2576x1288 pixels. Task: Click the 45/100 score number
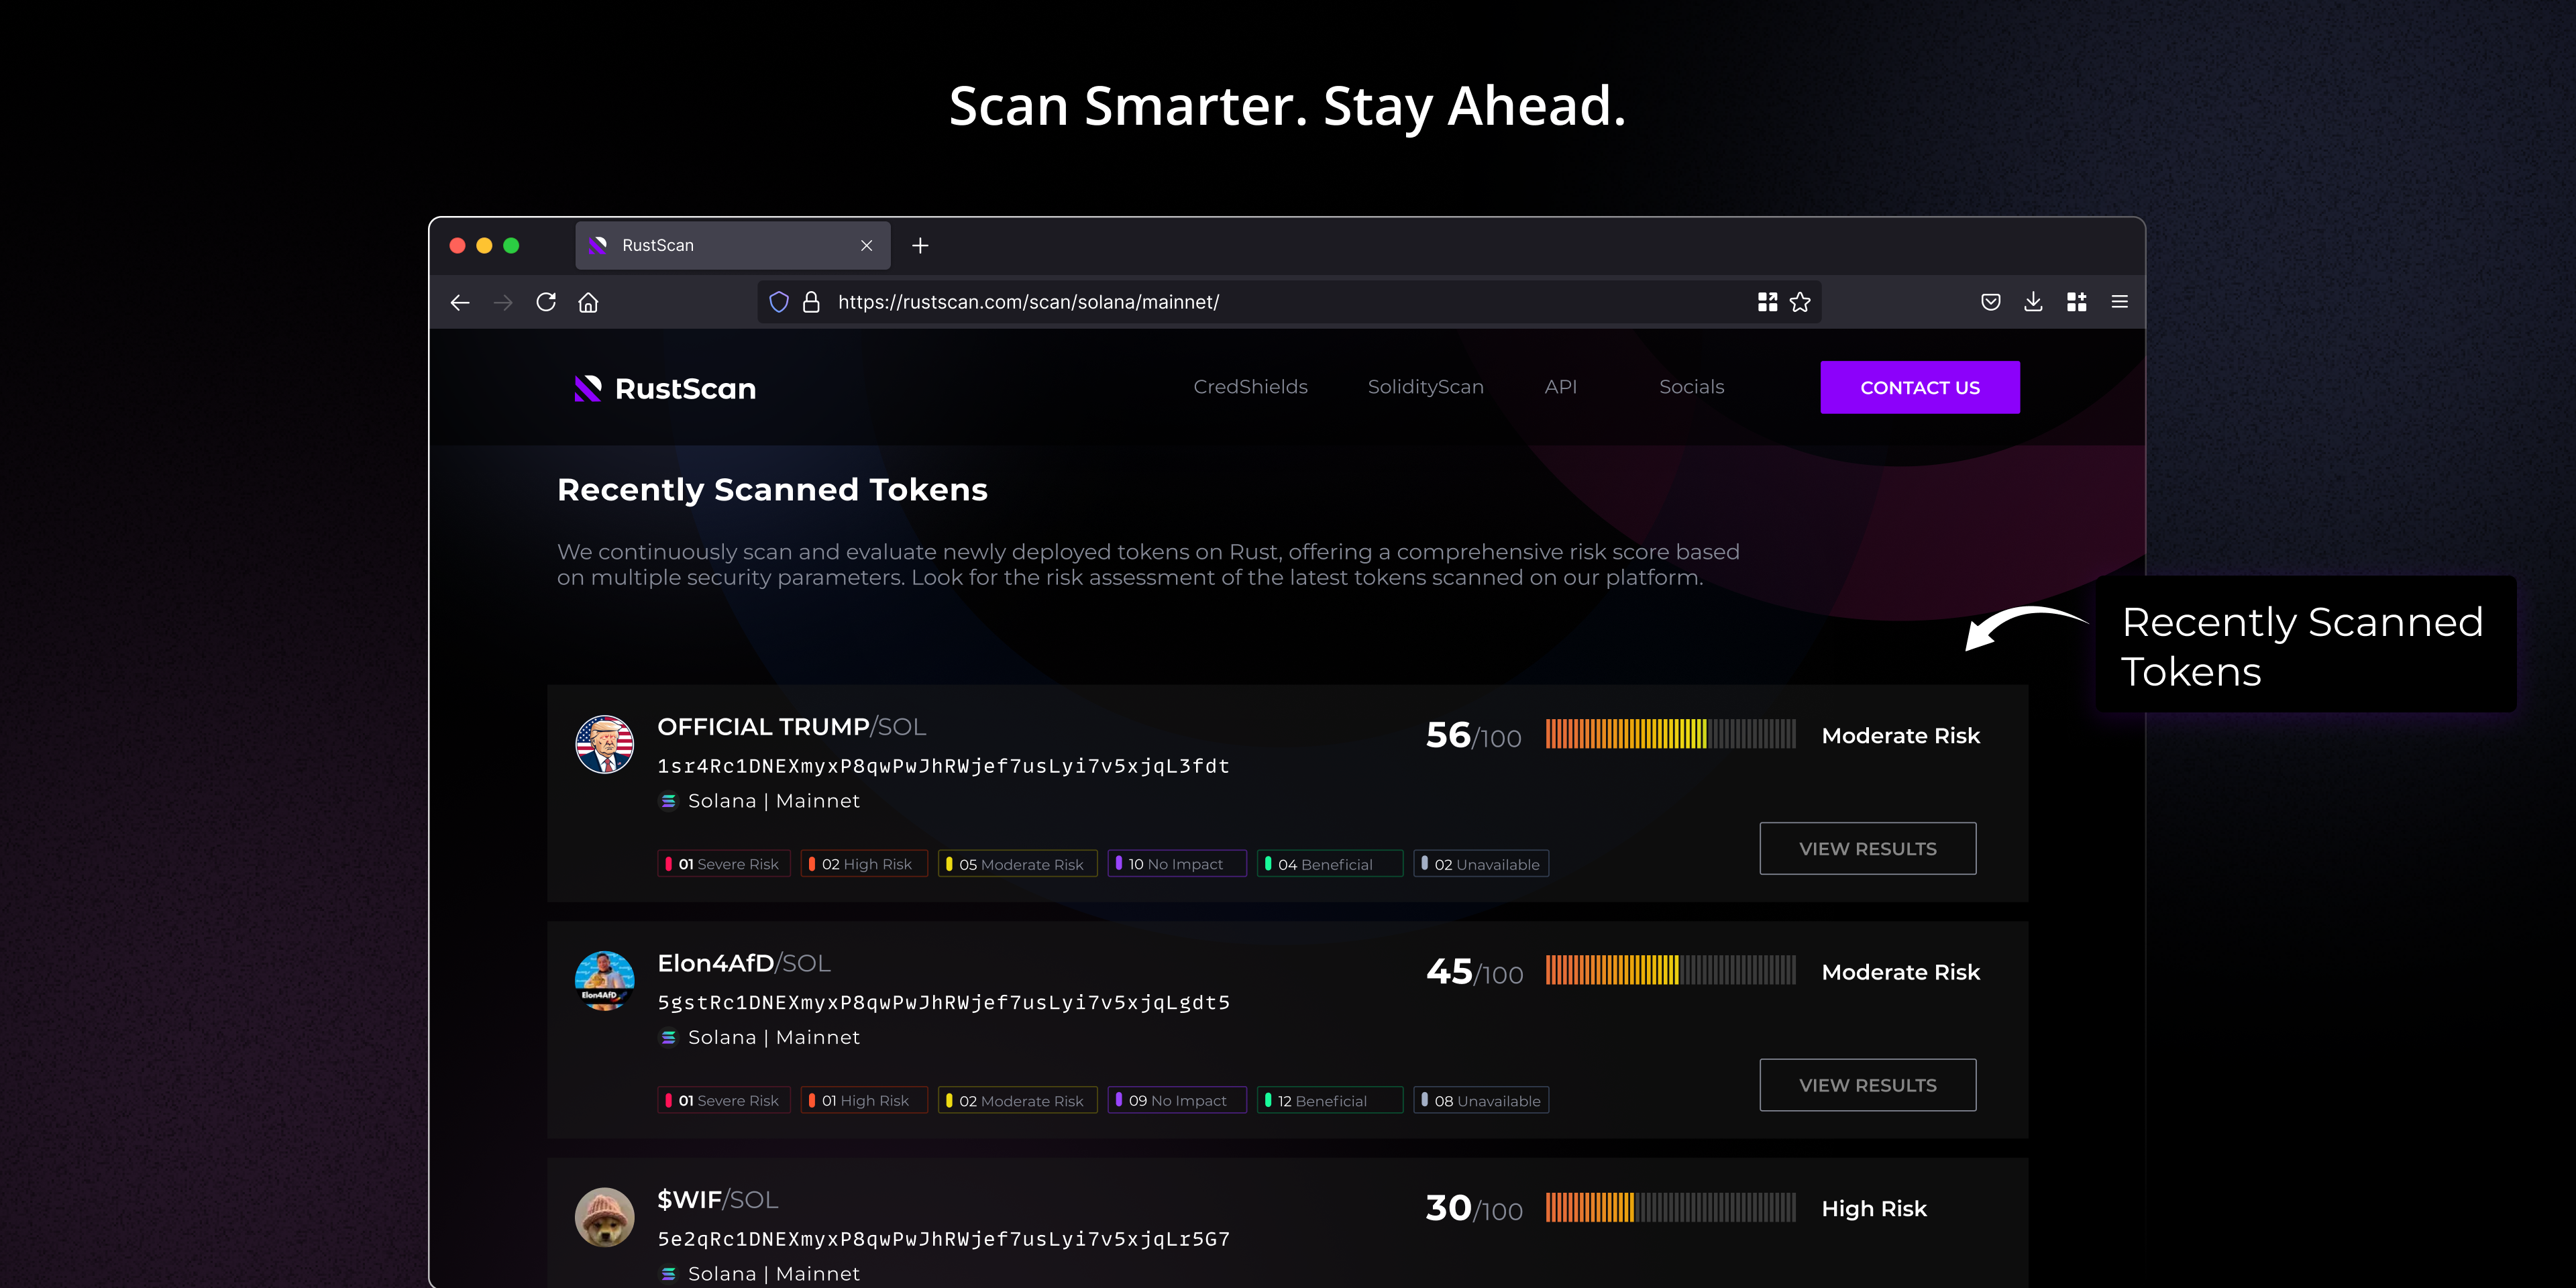click(1474, 972)
